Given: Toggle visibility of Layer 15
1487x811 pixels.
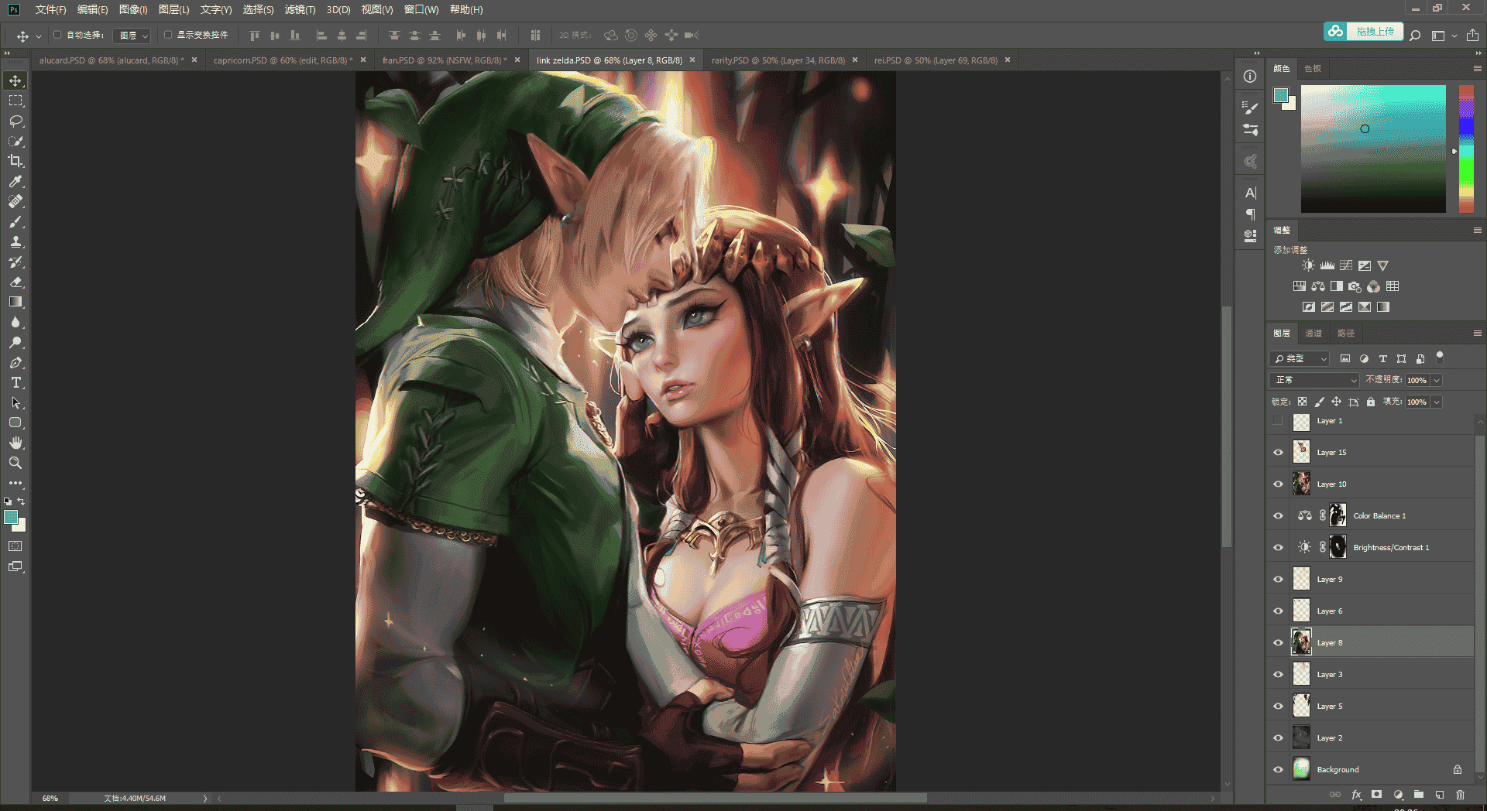Looking at the screenshot, I should 1278,452.
